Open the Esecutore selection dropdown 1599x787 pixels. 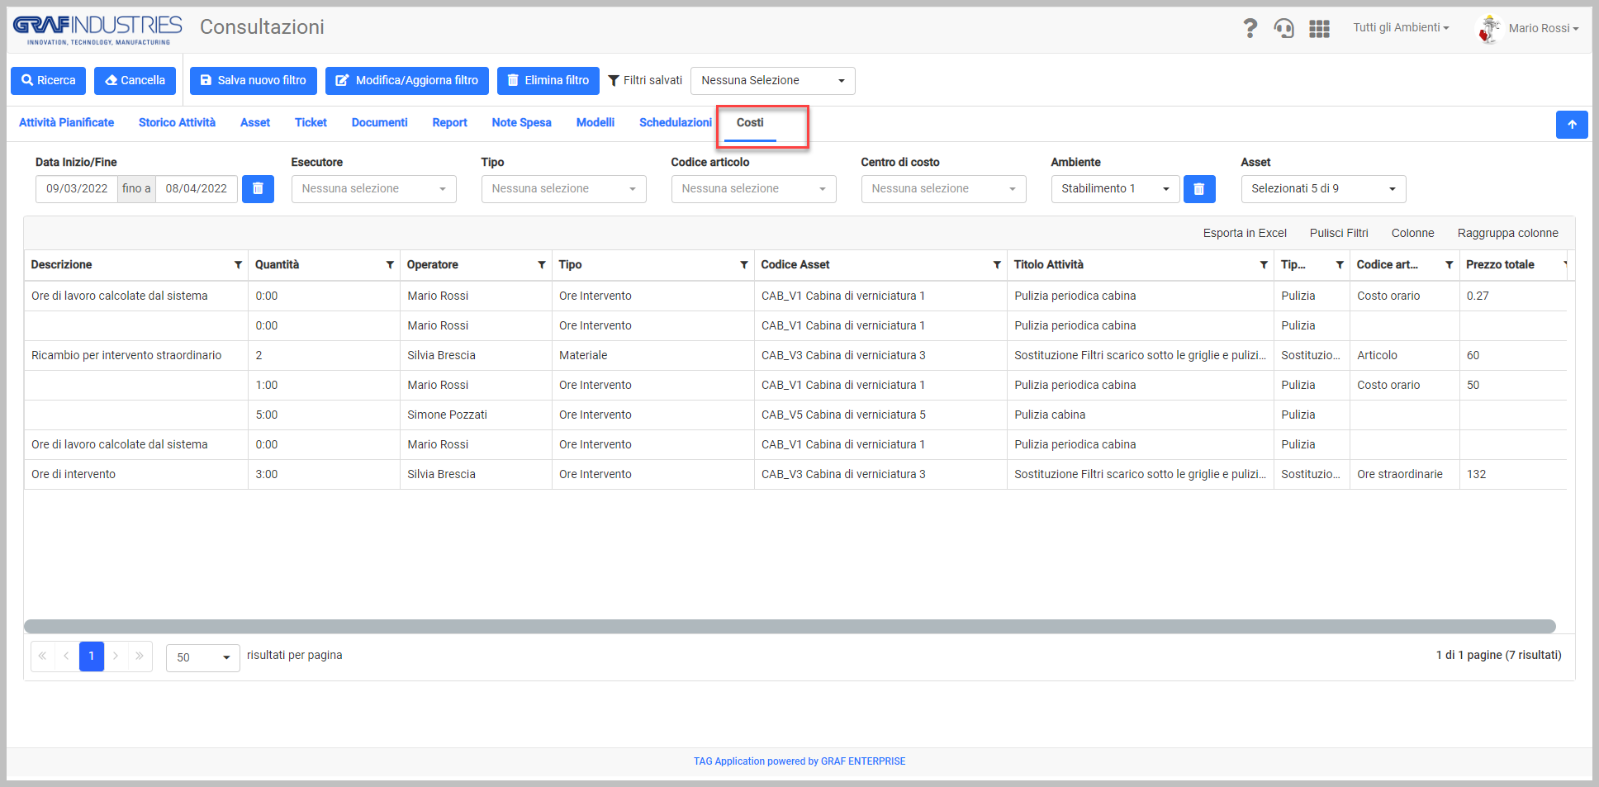[373, 189]
